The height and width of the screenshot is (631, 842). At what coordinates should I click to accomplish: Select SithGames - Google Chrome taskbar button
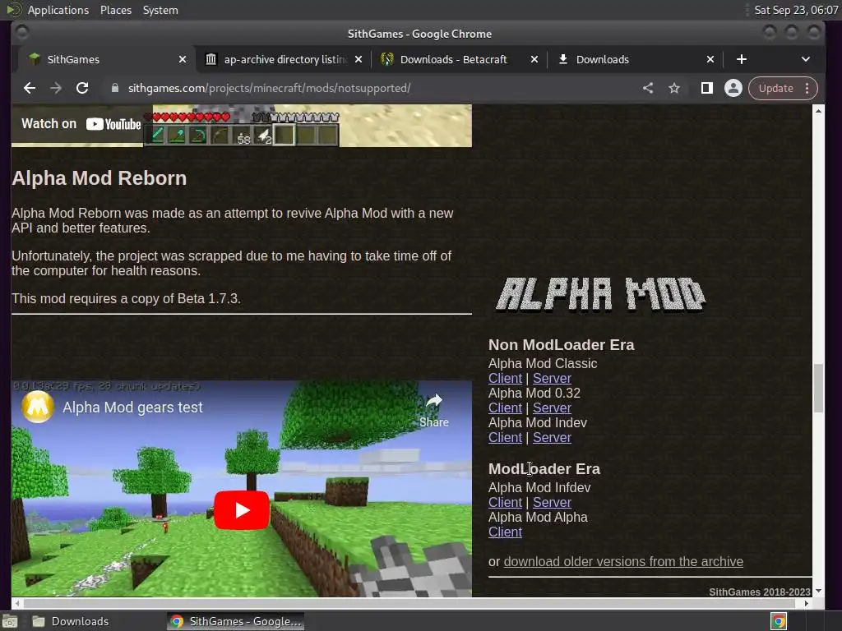pyautogui.click(x=236, y=621)
